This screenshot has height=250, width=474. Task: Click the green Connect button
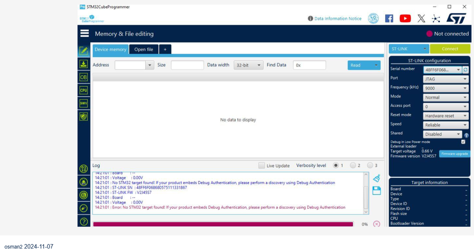tap(450, 49)
